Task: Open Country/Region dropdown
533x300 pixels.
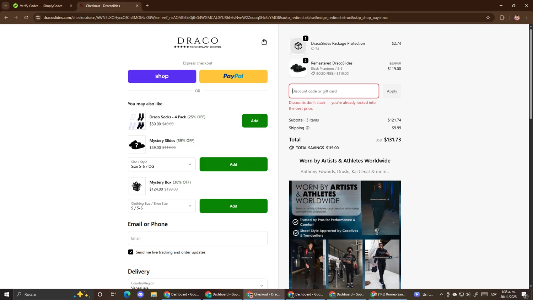Action: click(x=198, y=284)
